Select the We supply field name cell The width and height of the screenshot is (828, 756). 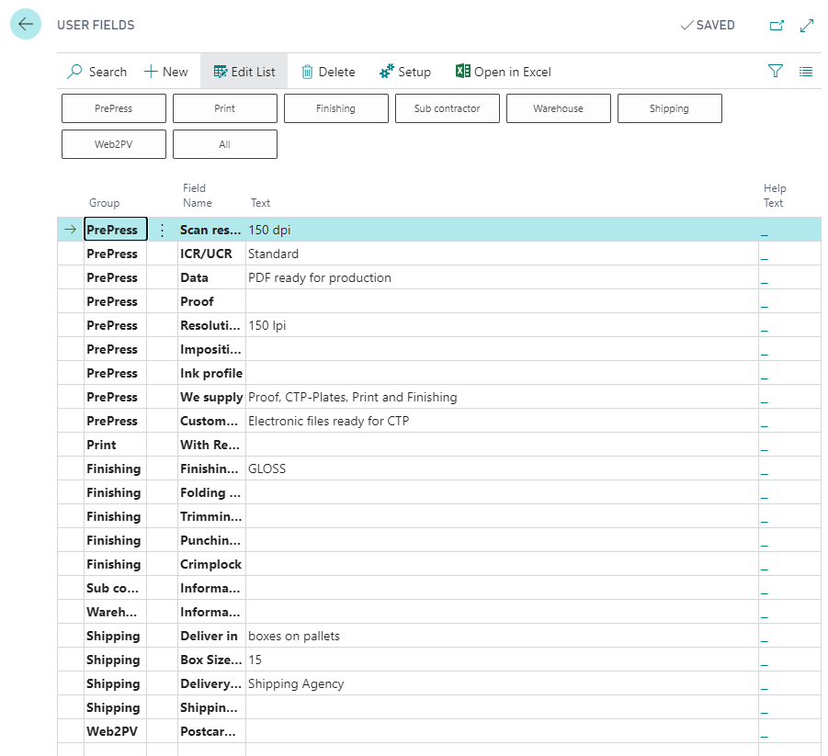(211, 397)
